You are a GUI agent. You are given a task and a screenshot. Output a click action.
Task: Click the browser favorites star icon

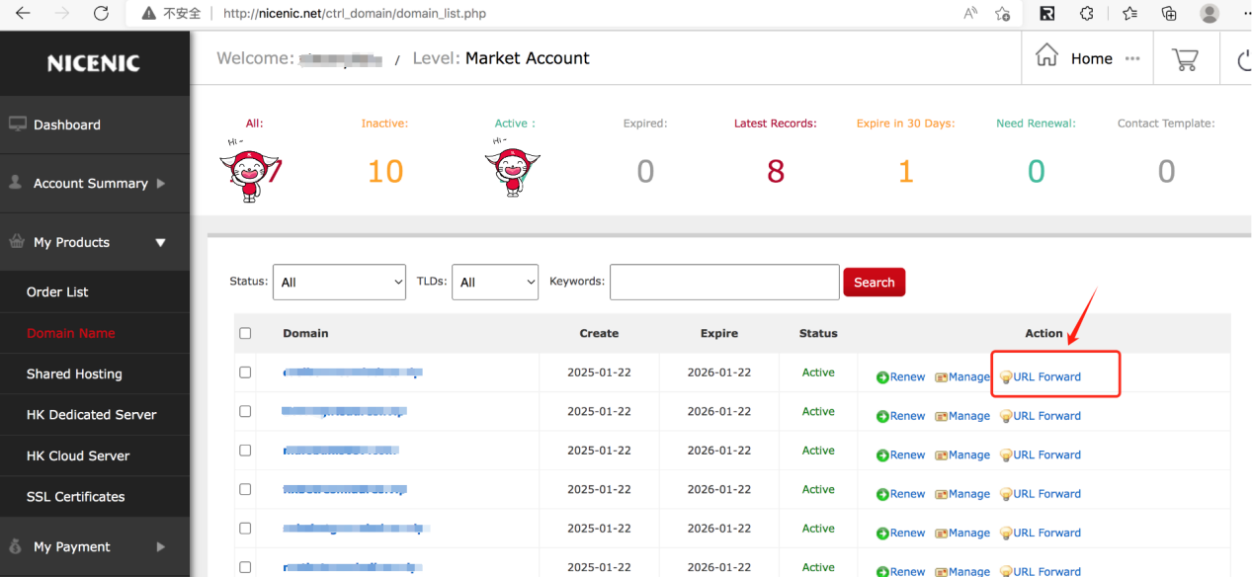1129,14
